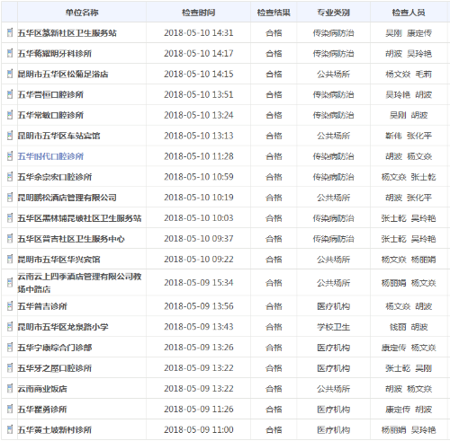450x441 pixels.
Task: Click the 检查时间 column header
Action: [198, 13]
